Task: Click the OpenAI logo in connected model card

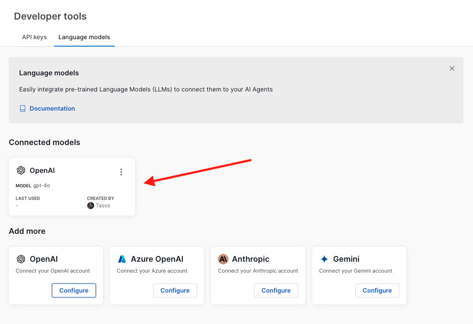Action: [21, 171]
